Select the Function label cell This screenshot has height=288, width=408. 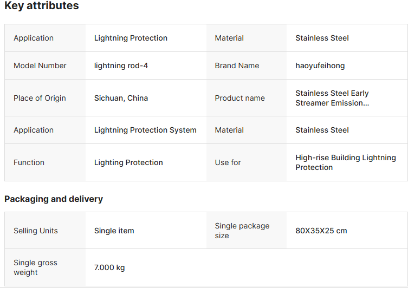pos(29,162)
